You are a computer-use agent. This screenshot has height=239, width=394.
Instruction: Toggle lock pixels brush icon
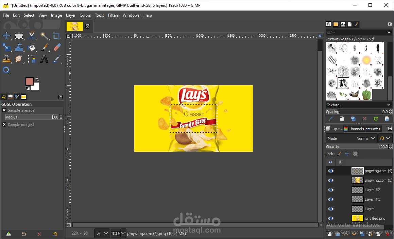[x=339, y=154]
